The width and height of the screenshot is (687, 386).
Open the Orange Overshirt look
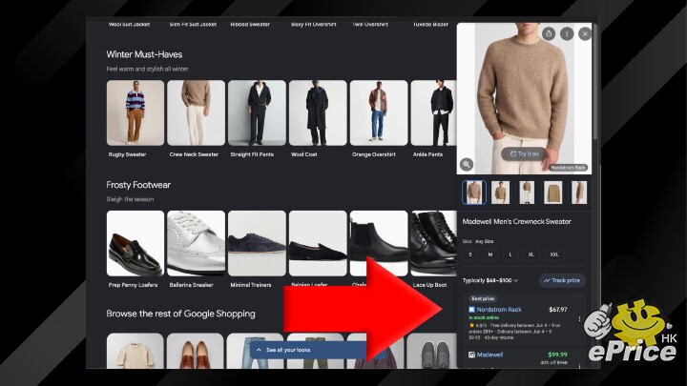pos(379,112)
